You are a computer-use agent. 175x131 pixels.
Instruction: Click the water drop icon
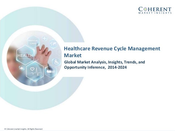coord(22,68)
